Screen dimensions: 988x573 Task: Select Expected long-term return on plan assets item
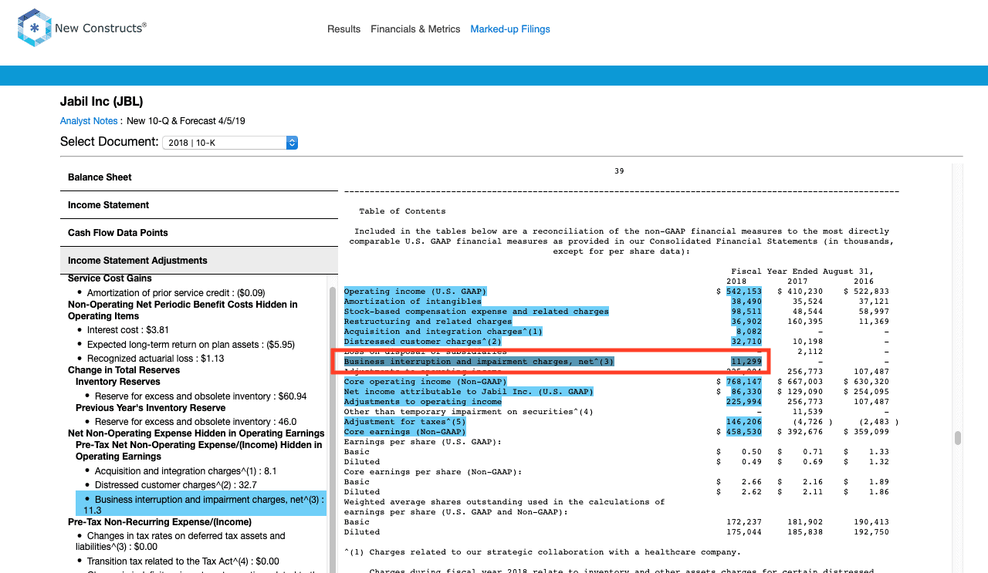coord(191,345)
